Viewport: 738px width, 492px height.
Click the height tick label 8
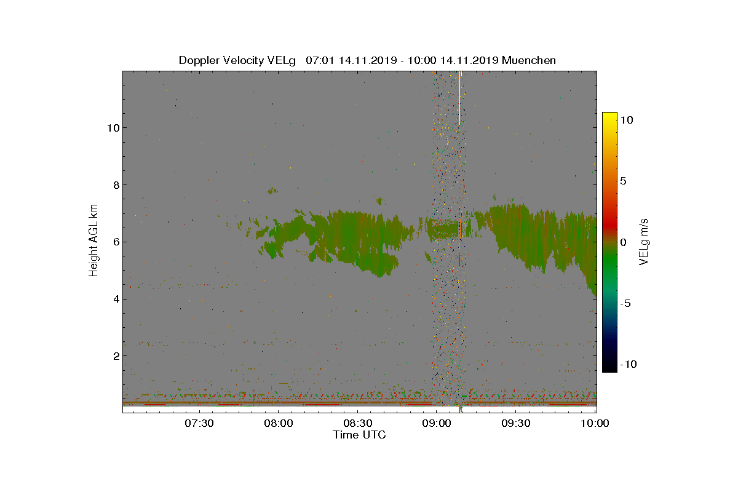point(115,184)
